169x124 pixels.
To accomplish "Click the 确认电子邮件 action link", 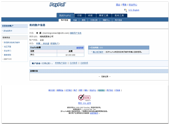I will tap(98, 52).
